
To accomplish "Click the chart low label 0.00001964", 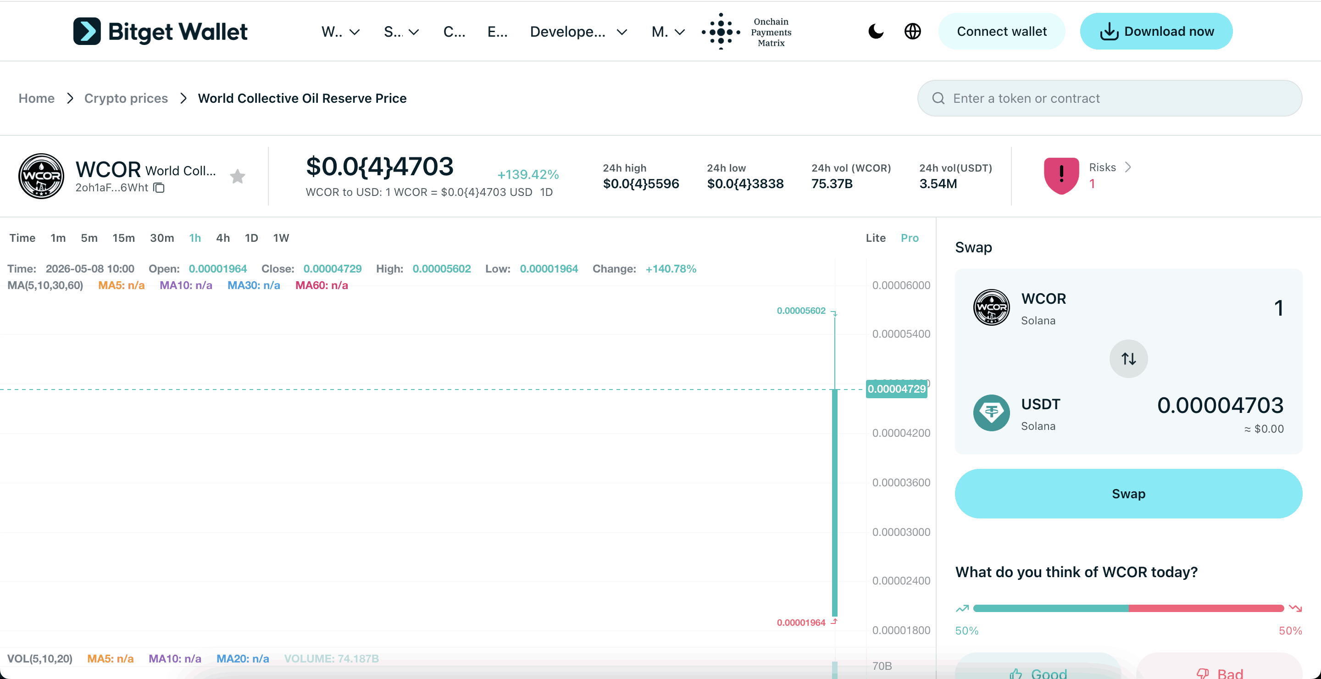I will [x=801, y=623].
